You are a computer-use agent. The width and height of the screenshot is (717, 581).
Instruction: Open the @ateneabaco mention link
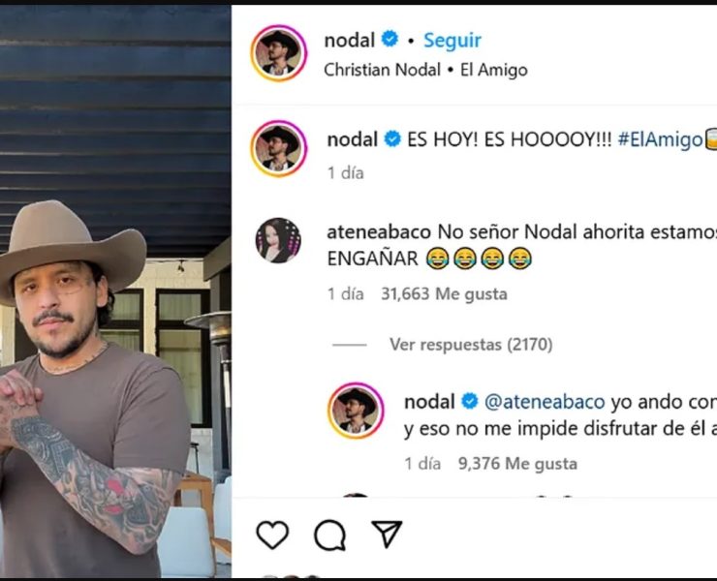point(545,402)
